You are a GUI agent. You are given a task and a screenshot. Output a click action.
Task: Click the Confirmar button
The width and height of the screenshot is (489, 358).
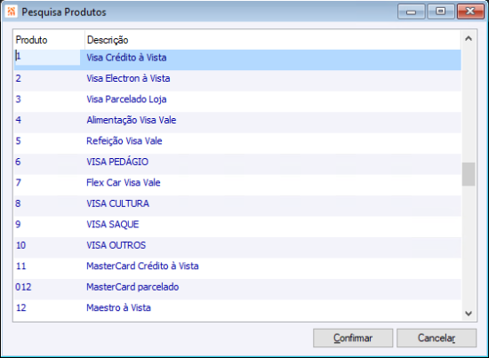(353, 338)
